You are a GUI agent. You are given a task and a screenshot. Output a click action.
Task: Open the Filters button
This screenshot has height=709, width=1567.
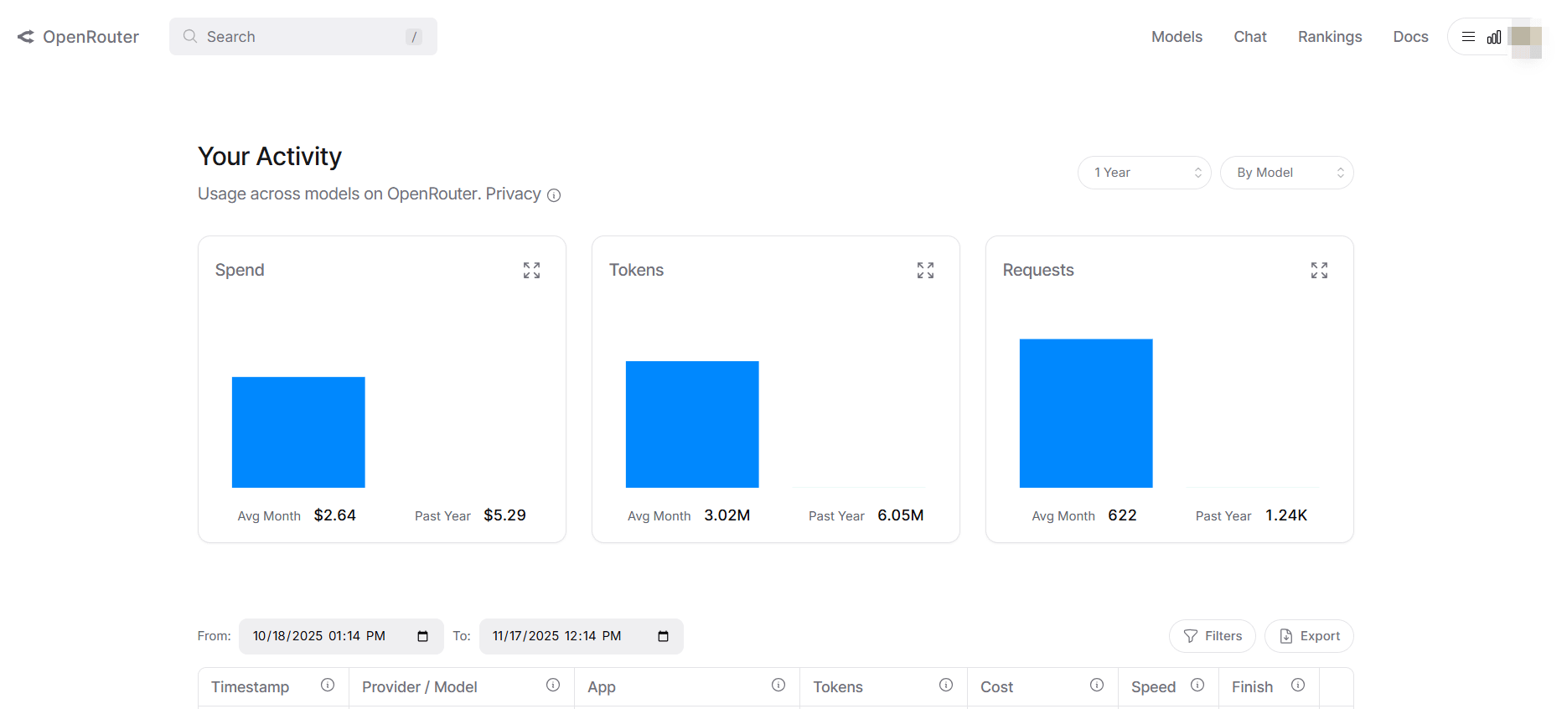pyautogui.click(x=1212, y=636)
